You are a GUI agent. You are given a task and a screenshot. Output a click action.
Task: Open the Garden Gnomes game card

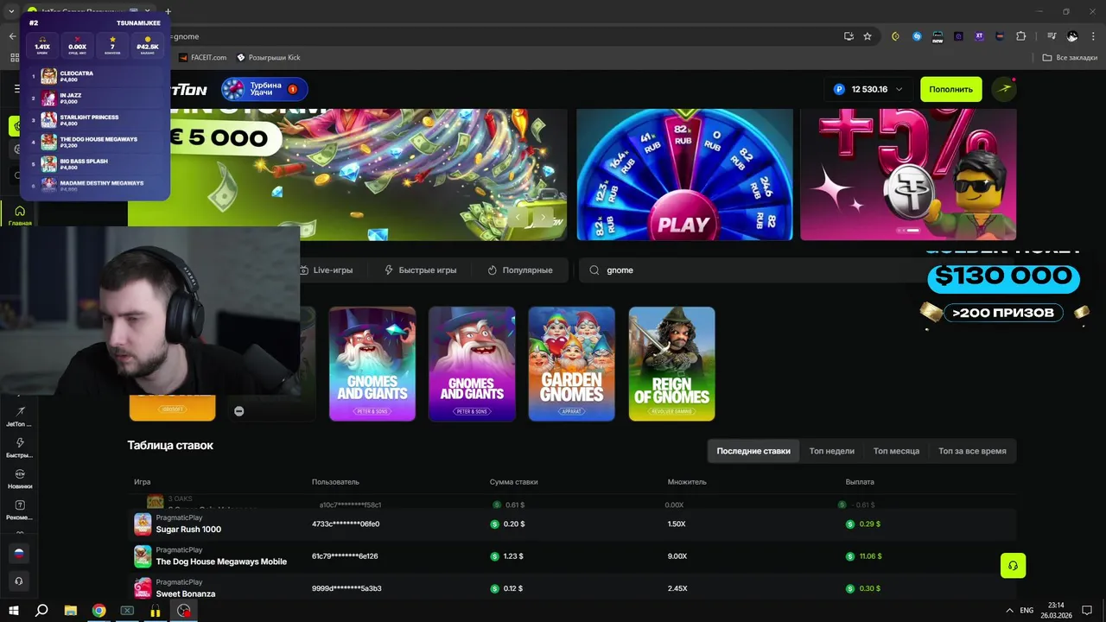(572, 364)
